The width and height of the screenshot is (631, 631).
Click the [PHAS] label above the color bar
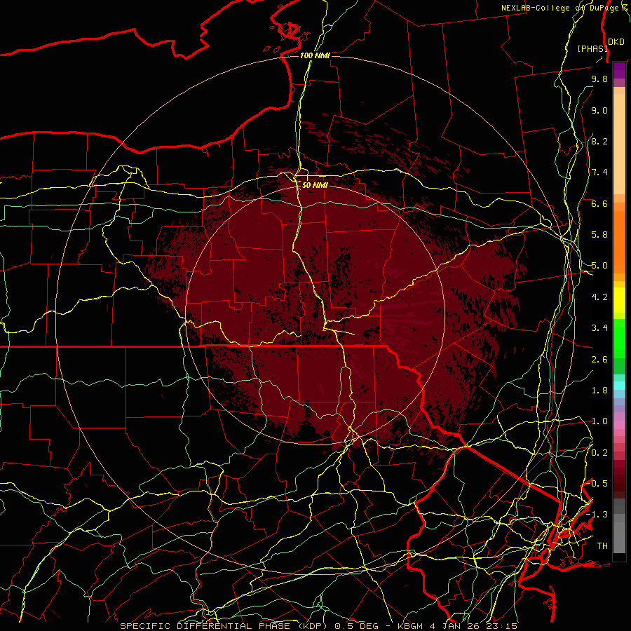[592, 48]
